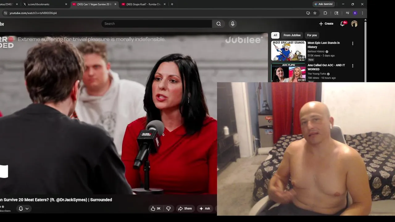
Task: Open Chrome profile R avatar
Action: [x=355, y=13]
